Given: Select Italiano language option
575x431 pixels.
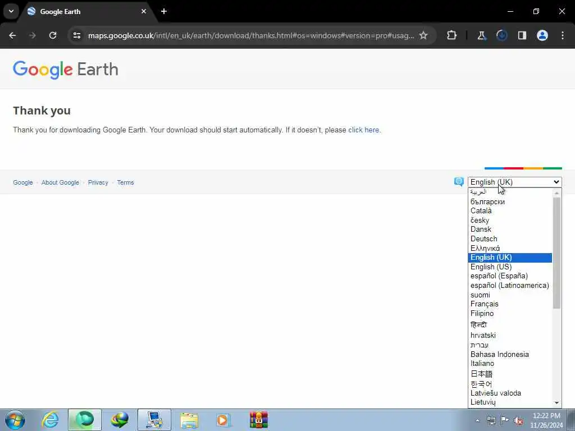Looking at the screenshot, I should pos(510,364).
